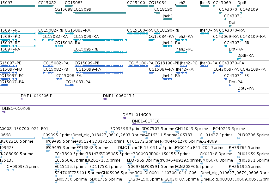Click the Jheh1 gene glyph
Viewport: 269px width, 184px height.
click(167, 19)
